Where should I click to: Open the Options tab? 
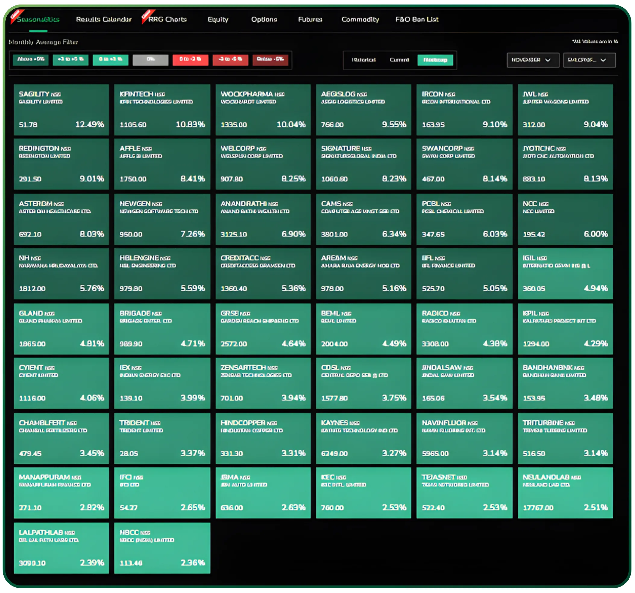click(x=264, y=20)
